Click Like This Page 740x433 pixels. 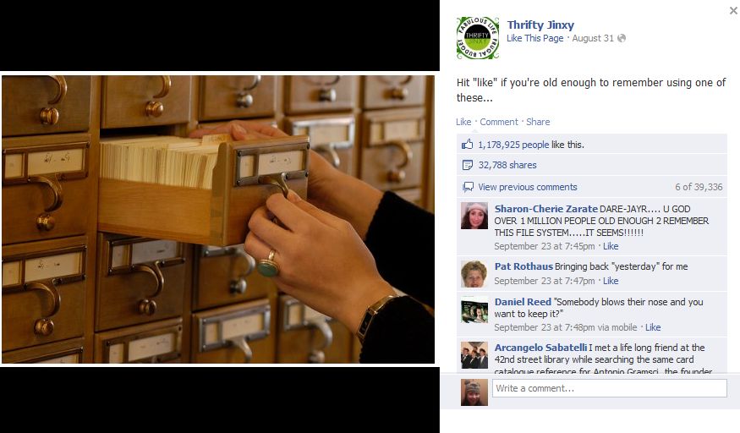pyautogui.click(x=534, y=38)
